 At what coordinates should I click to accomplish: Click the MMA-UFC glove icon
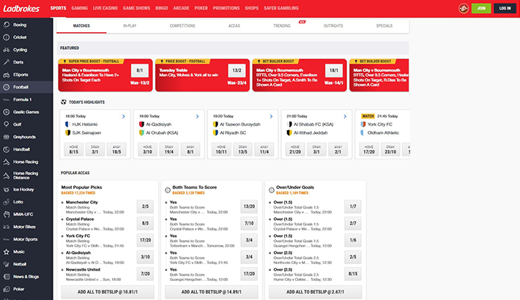coord(7,214)
